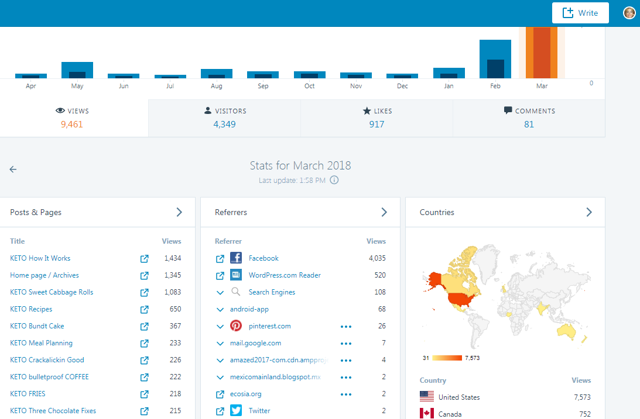Go back using the left arrow icon
The height and width of the screenshot is (419, 640).
pos(13,169)
